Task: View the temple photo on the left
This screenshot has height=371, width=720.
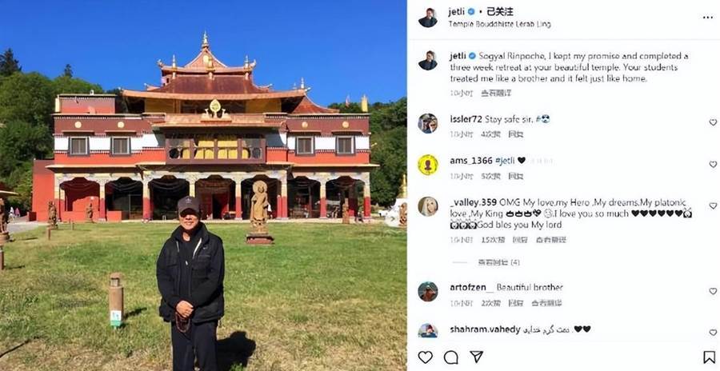Action: [x=203, y=185]
